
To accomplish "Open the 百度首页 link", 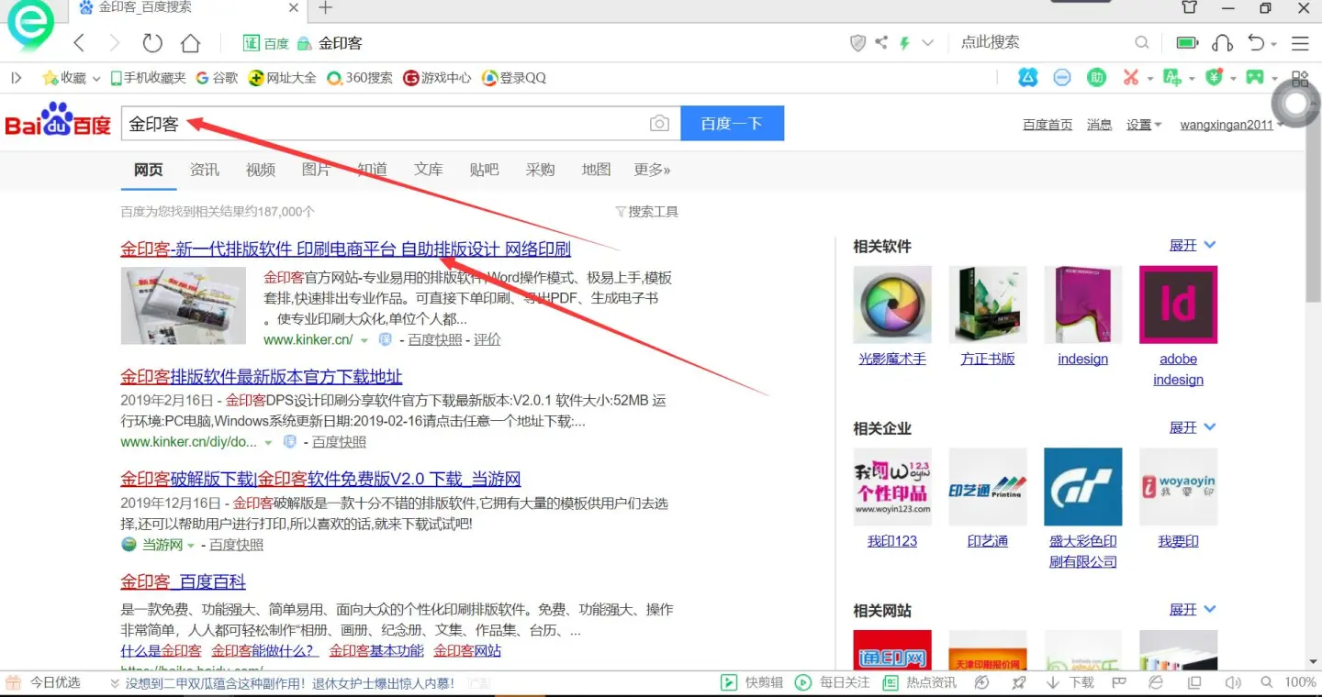I will (1048, 125).
